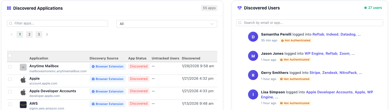Open Stripe link in Gerry Smithers's entry
Image resolution: width=389 pixels, height=110 pixels.
pyautogui.click(x=315, y=73)
